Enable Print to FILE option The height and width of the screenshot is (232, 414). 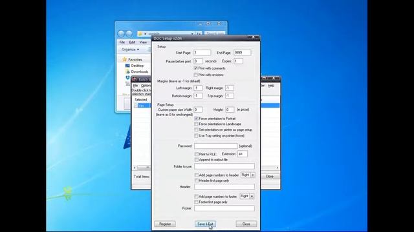pos(197,154)
